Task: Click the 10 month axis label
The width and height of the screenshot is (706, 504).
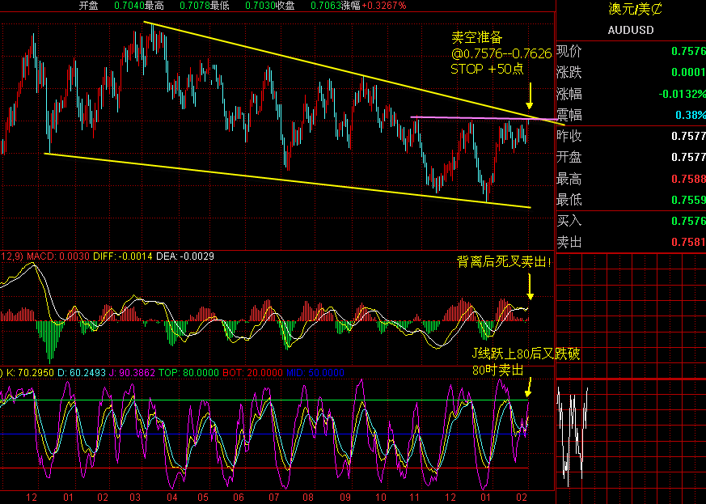Action: click(381, 498)
